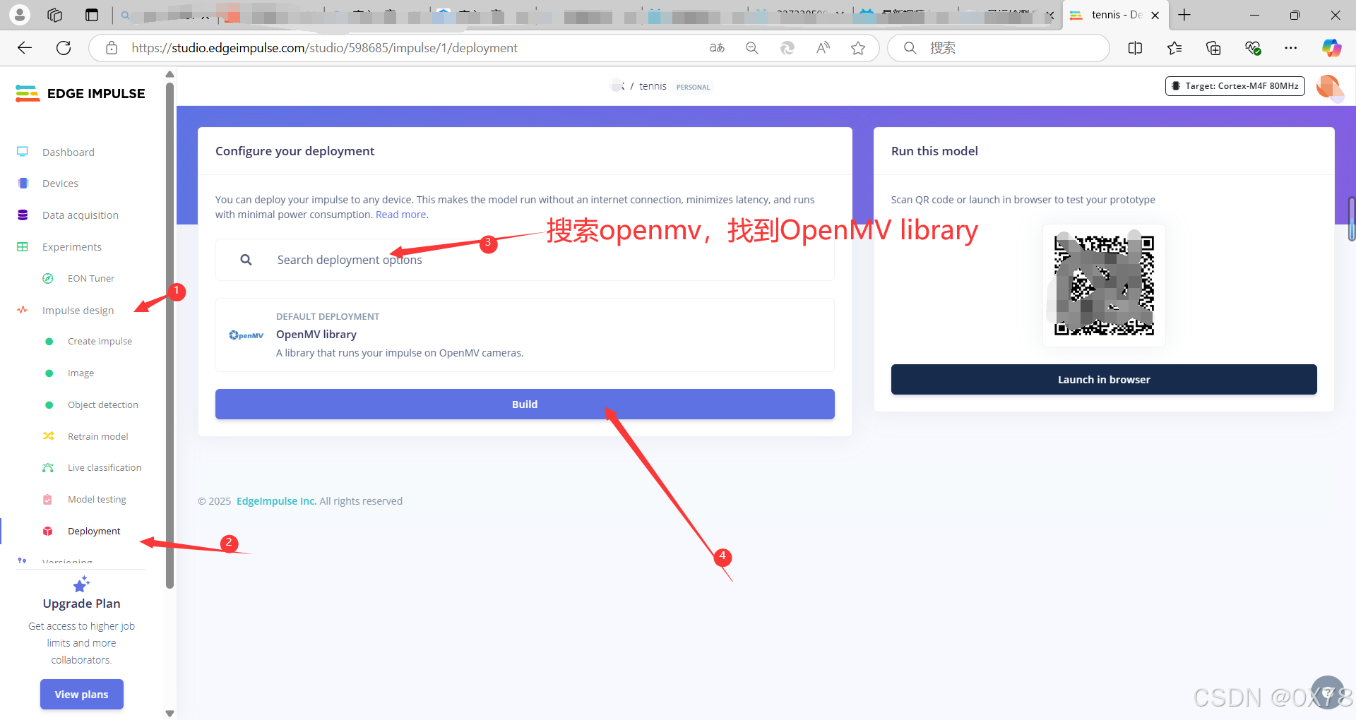Open the Dashboard sidebar item
Screen dimensions: 1356x720
tap(68, 152)
